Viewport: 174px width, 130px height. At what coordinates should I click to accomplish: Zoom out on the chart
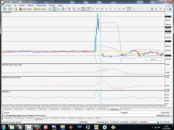pyautogui.click(x=74, y=9)
